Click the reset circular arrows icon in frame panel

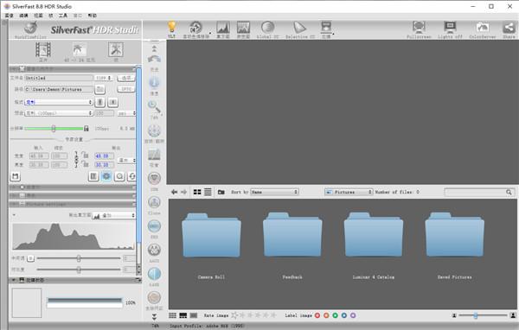coord(132,176)
